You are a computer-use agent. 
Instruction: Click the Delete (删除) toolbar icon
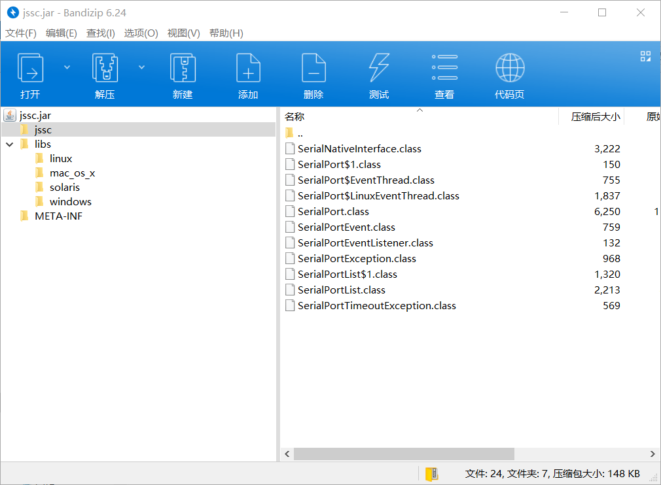pyautogui.click(x=313, y=68)
